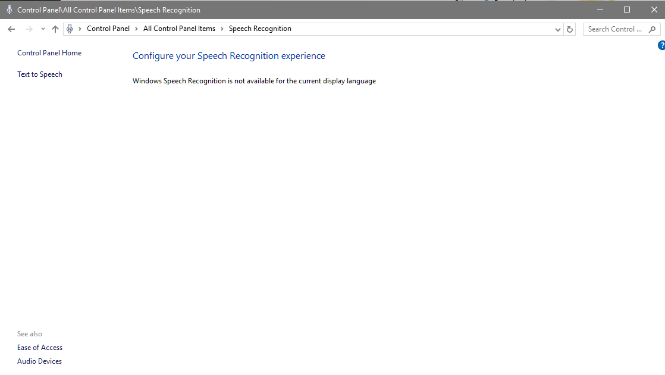Click the microphone icon in address bar
Viewport: 665px width, 375px height.
70,29
